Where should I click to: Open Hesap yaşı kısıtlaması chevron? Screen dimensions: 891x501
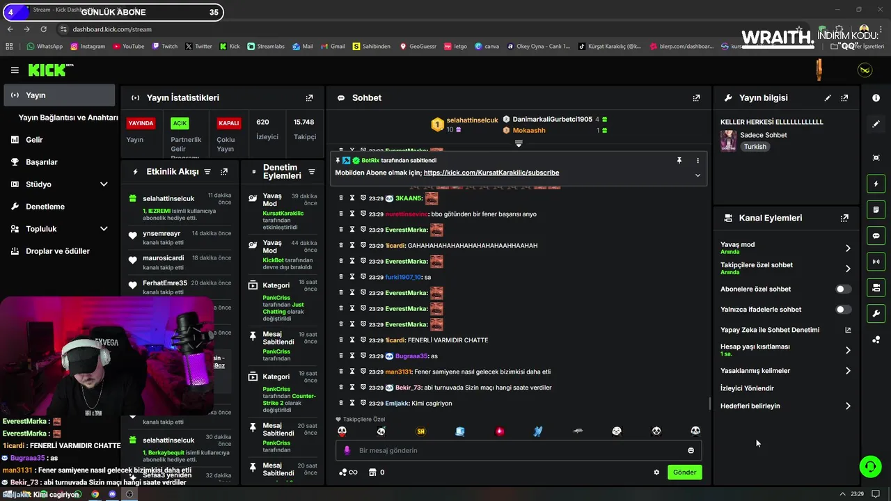coord(848,350)
